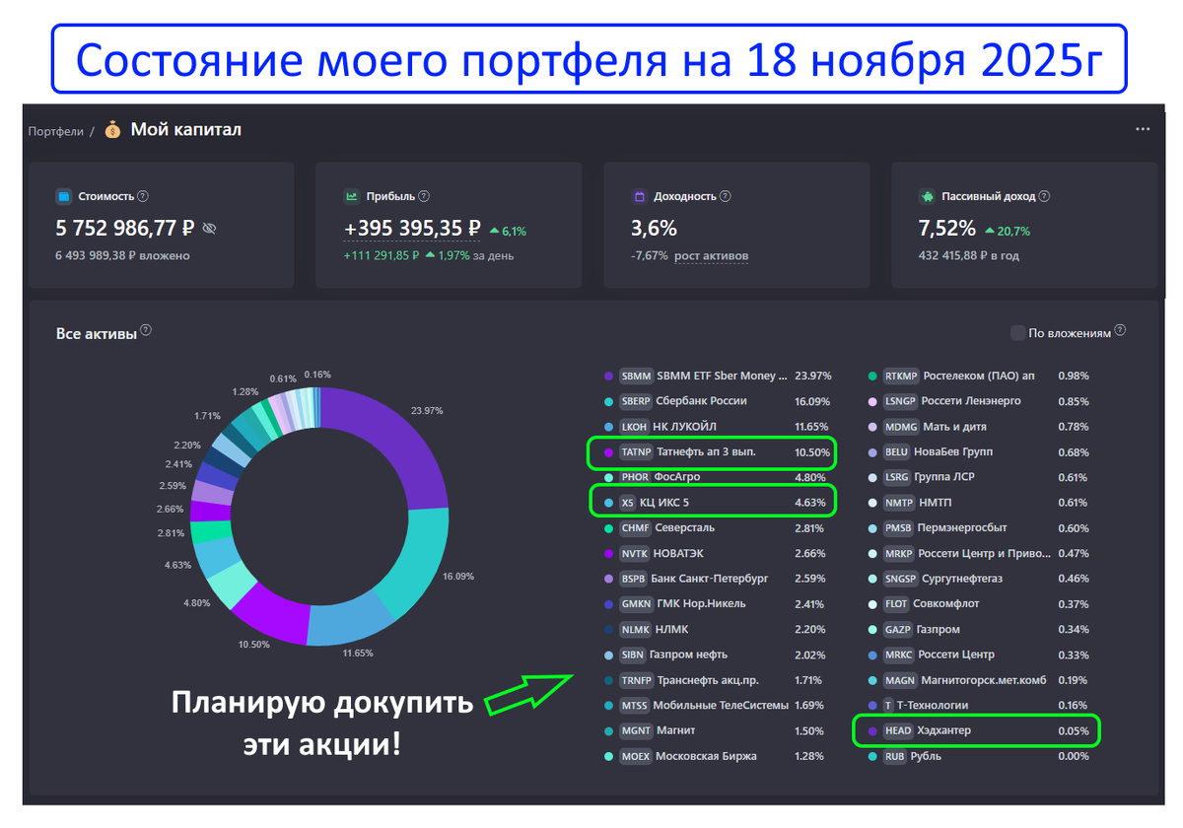Click the SBMM ticker badge
The width and height of the screenshot is (1183, 828).
(x=637, y=376)
